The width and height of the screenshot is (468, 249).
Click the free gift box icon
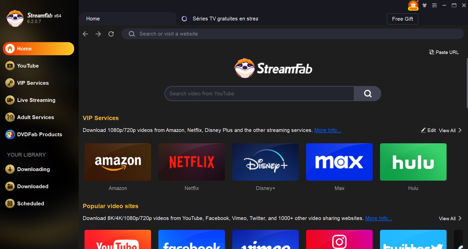[x=413, y=5]
